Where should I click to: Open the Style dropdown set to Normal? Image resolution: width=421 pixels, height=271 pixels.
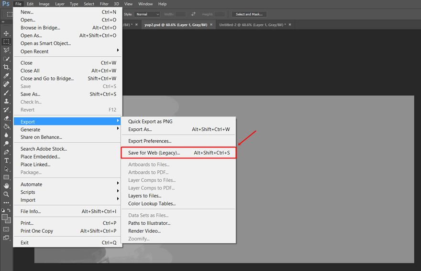[x=147, y=14]
